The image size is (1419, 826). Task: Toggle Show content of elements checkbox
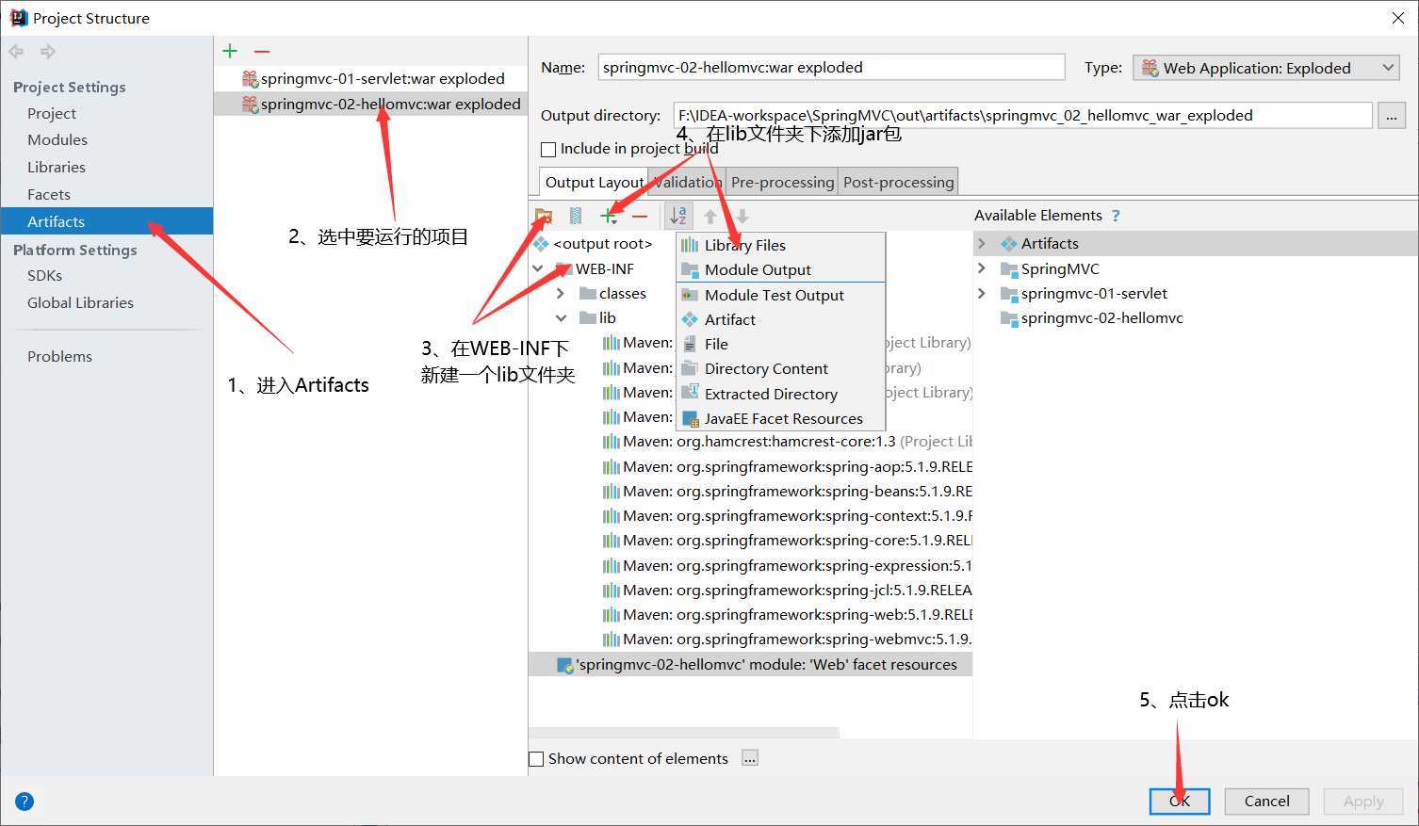point(536,759)
